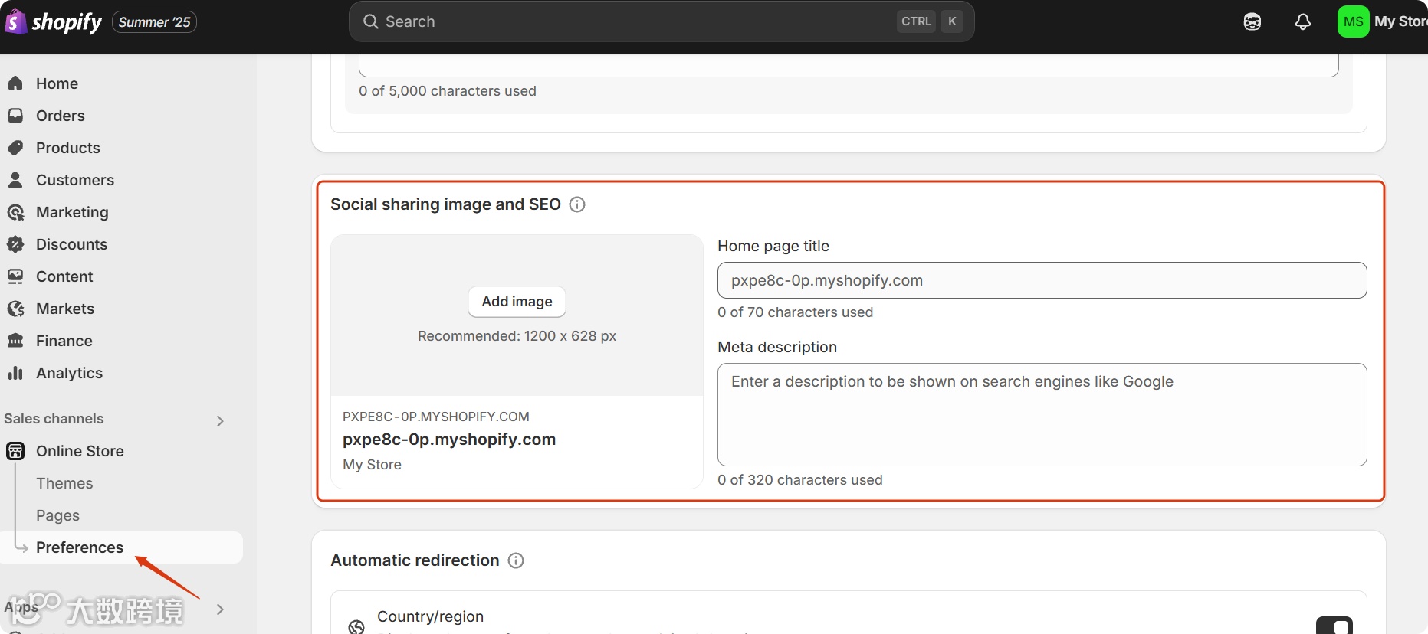
Task: Click into the Meta description textarea
Action: pyautogui.click(x=1042, y=414)
